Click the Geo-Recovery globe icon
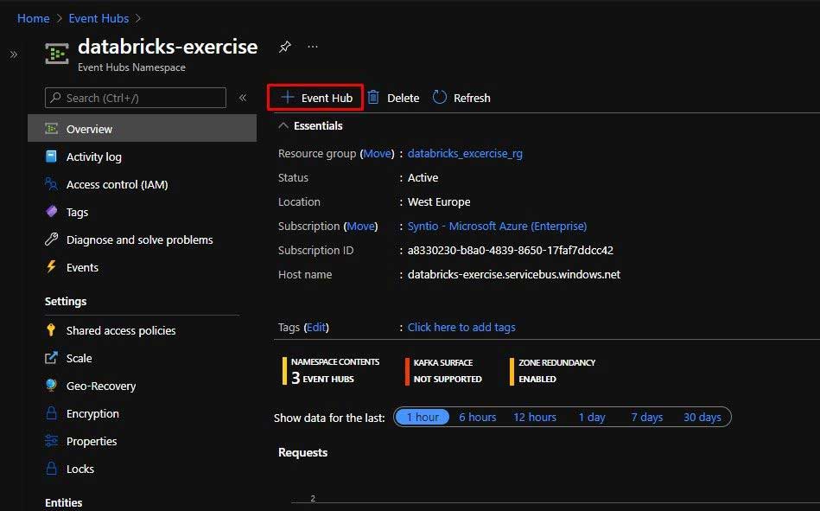820x511 pixels. [51, 386]
